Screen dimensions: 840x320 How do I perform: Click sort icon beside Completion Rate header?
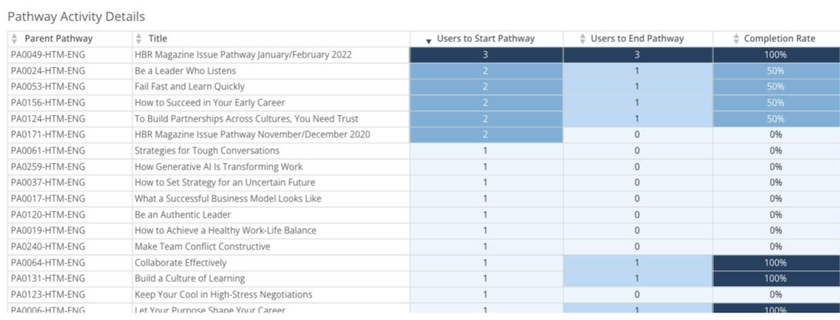pos(735,38)
